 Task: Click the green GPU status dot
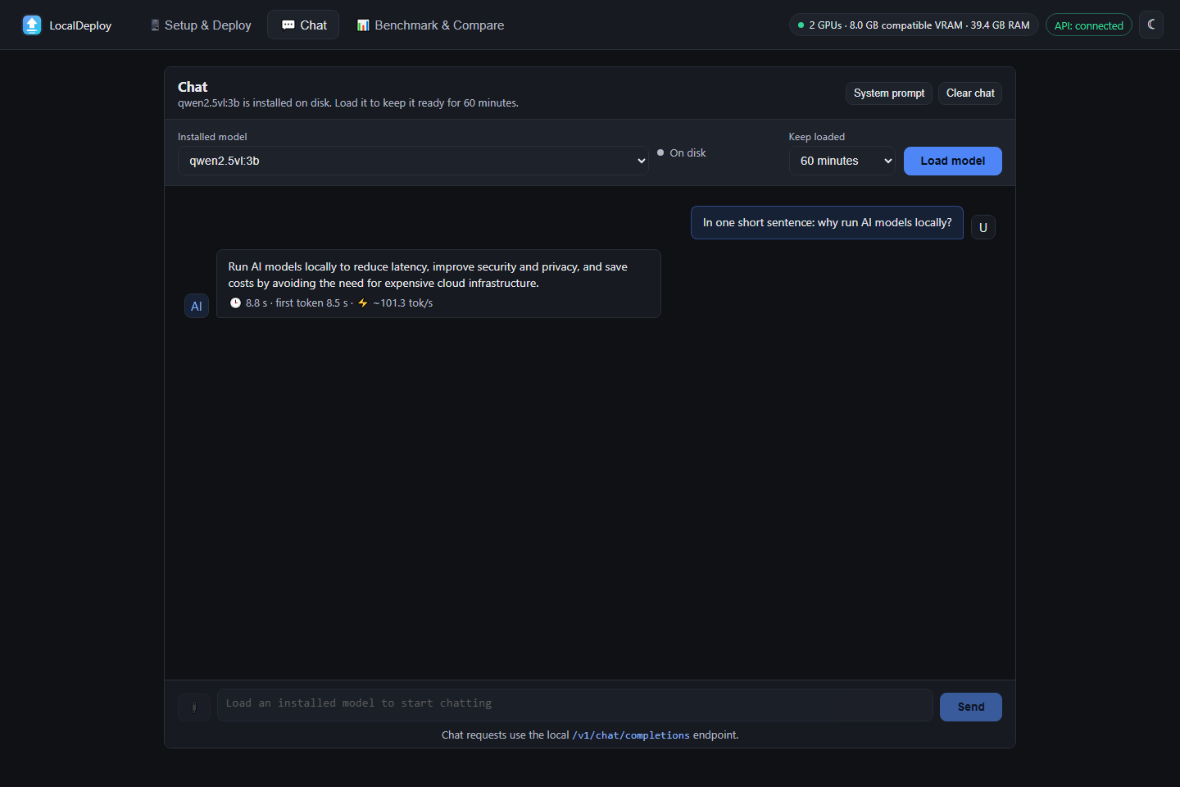pos(801,25)
